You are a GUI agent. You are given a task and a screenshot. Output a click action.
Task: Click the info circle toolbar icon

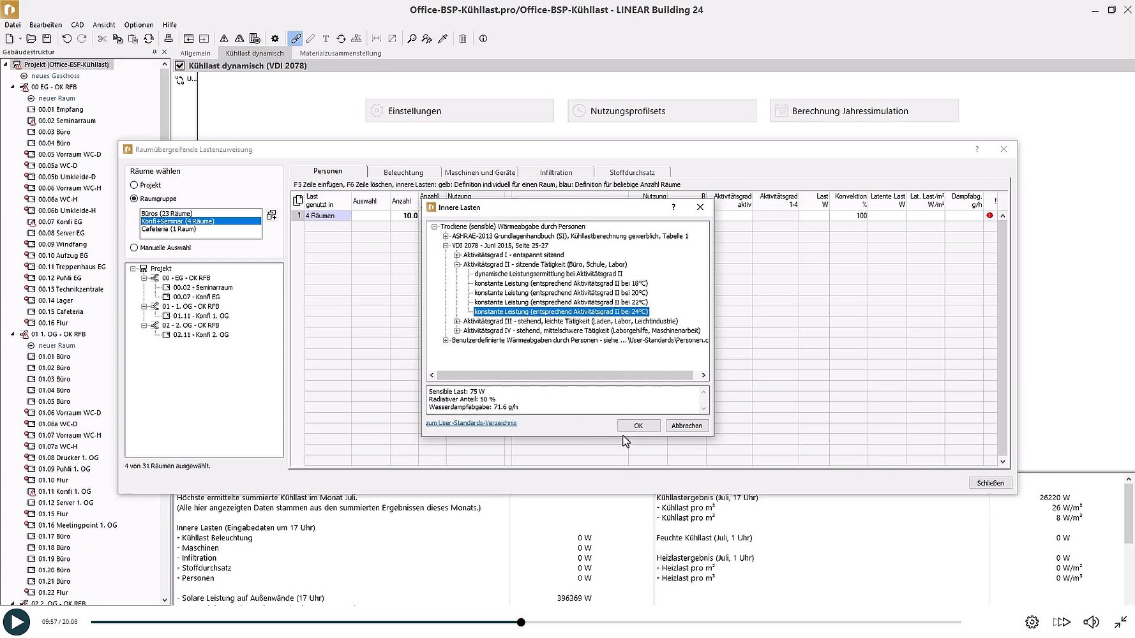[x=483, y=39]
